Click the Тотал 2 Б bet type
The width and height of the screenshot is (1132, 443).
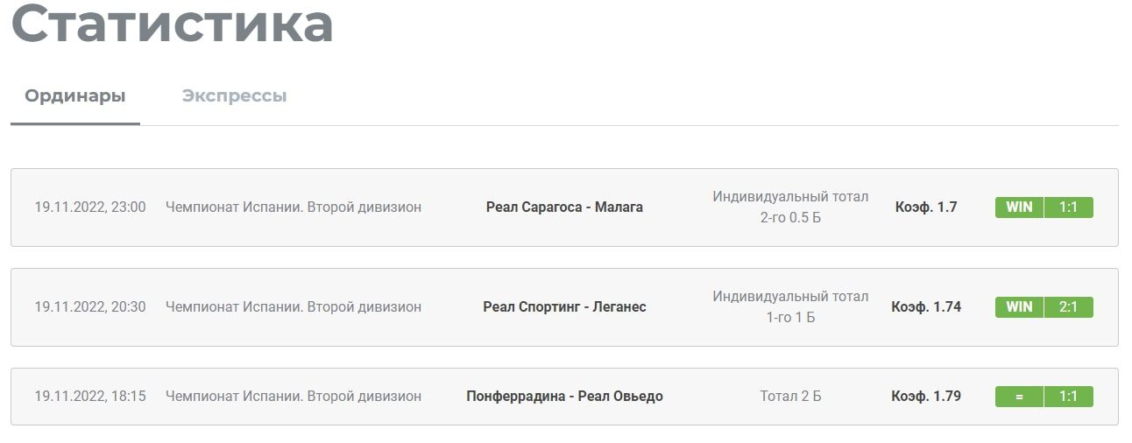[x=790, y=397]
